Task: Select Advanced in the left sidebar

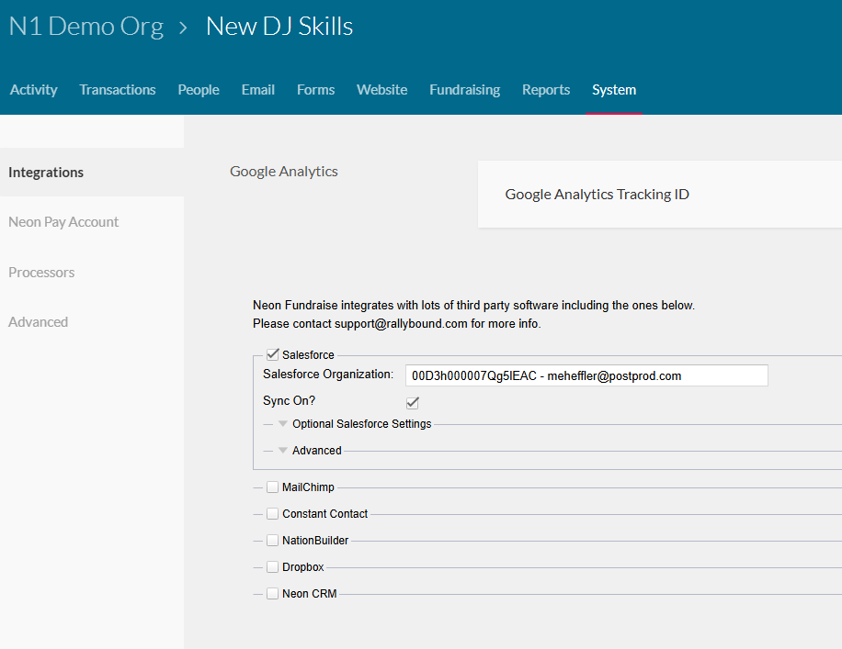Action: 38,322
